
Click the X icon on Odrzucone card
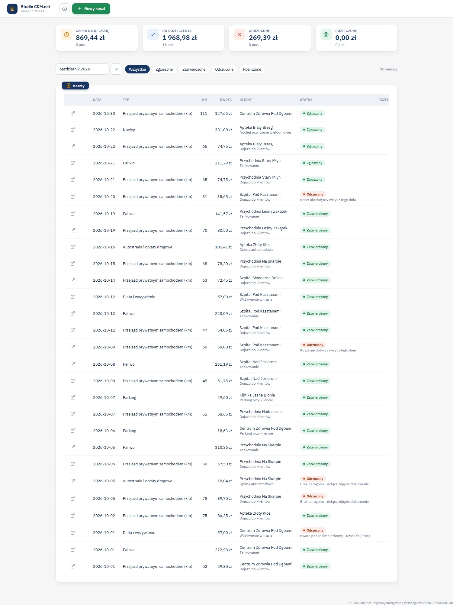tap(239, 35)
